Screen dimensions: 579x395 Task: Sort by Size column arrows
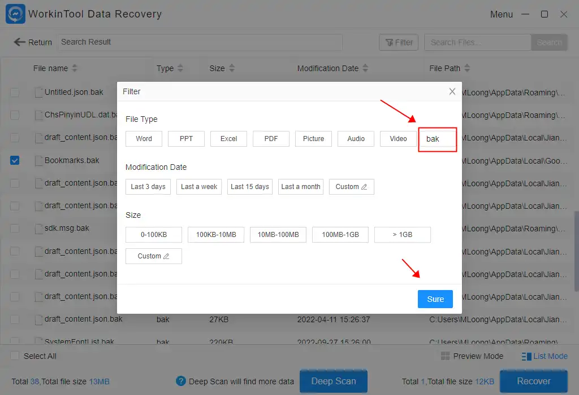tap(232, 68)
